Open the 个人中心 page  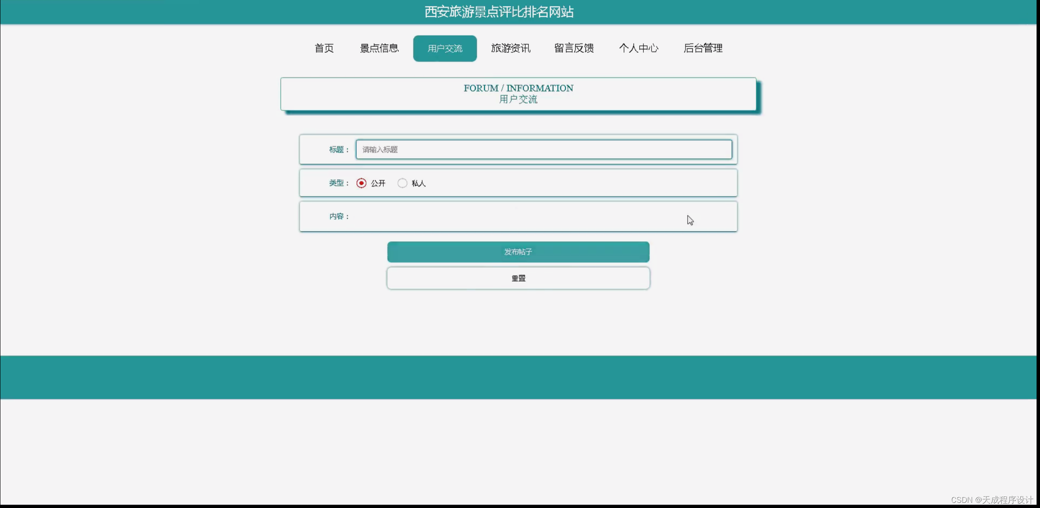(x=639, y=48)
